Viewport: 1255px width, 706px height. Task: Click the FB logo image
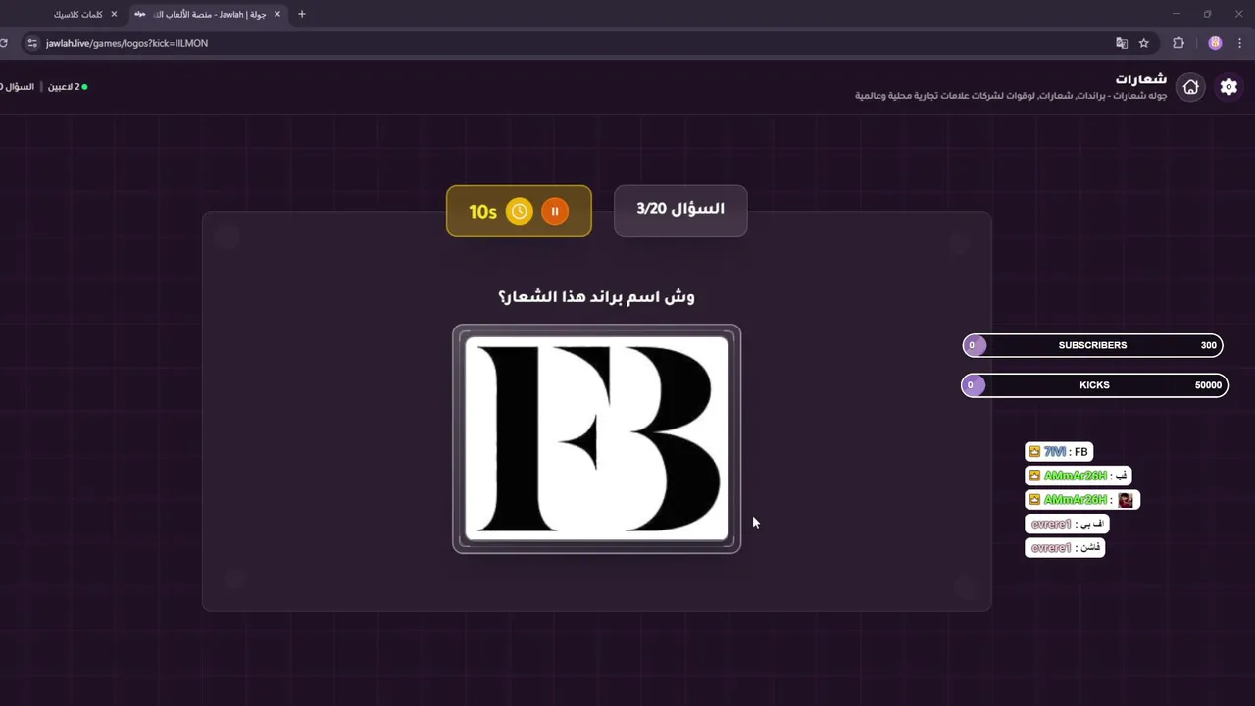pyautogui.click(x=596, y=438)
